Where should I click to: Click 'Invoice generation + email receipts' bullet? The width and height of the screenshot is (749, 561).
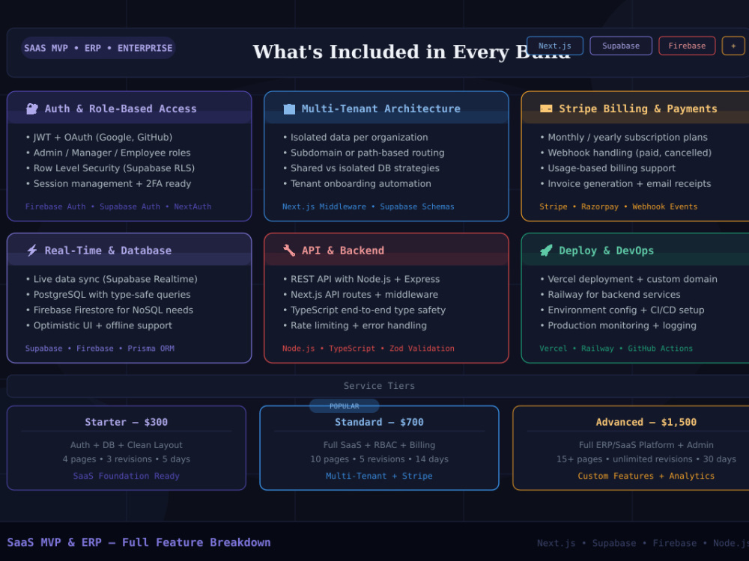[625, 184]
